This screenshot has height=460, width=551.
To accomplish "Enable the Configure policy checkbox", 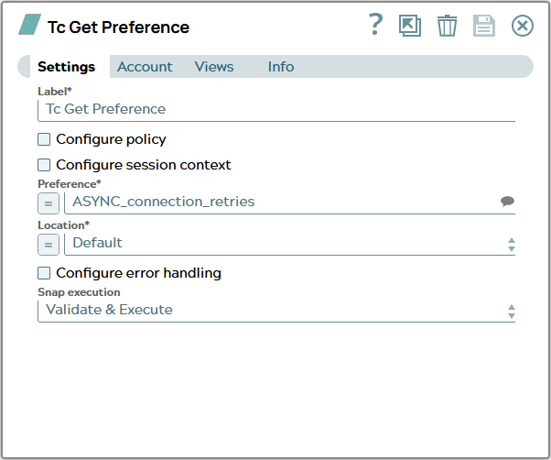I will click(44, 139).
